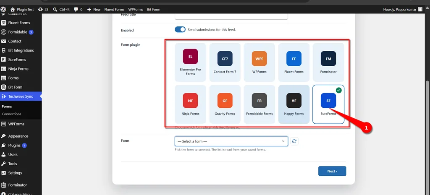Click the plus New item in admin bar
The width and height of the screenshot is (430, 195).
94,9
